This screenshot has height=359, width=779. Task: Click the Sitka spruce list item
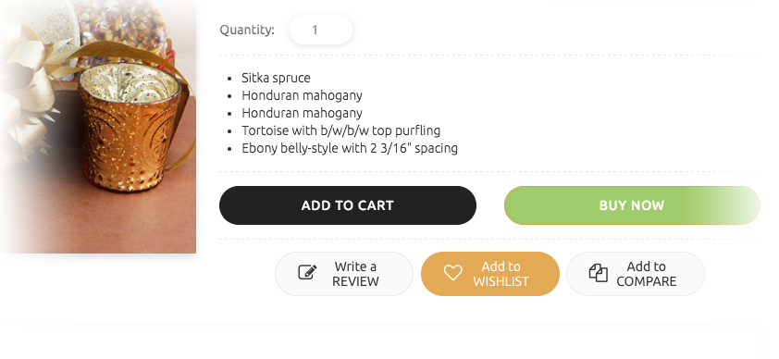(x=277, y=78)
